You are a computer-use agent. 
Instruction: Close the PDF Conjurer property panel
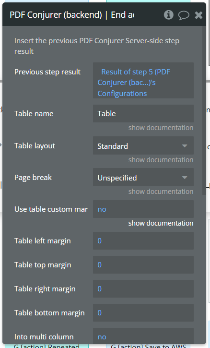(x=198, y=15)
